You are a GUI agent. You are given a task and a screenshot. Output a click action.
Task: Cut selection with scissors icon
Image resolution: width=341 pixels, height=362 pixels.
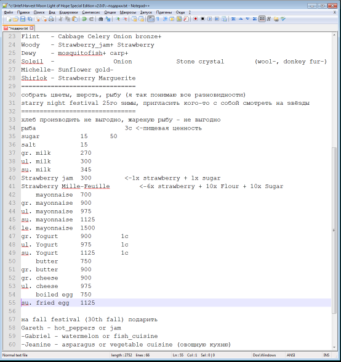click(x=60, y=19)
